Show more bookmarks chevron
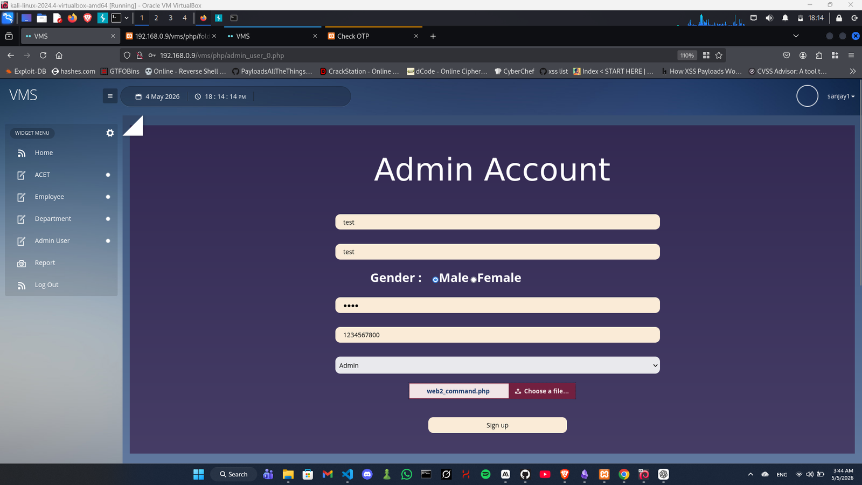This screenshot has height=485, width=862. coord(852,71)
